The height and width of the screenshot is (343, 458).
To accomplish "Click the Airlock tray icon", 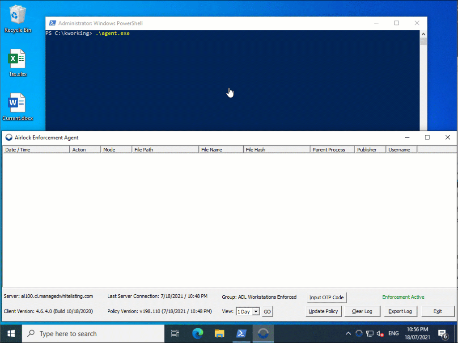I will click(x=359, y=333).
